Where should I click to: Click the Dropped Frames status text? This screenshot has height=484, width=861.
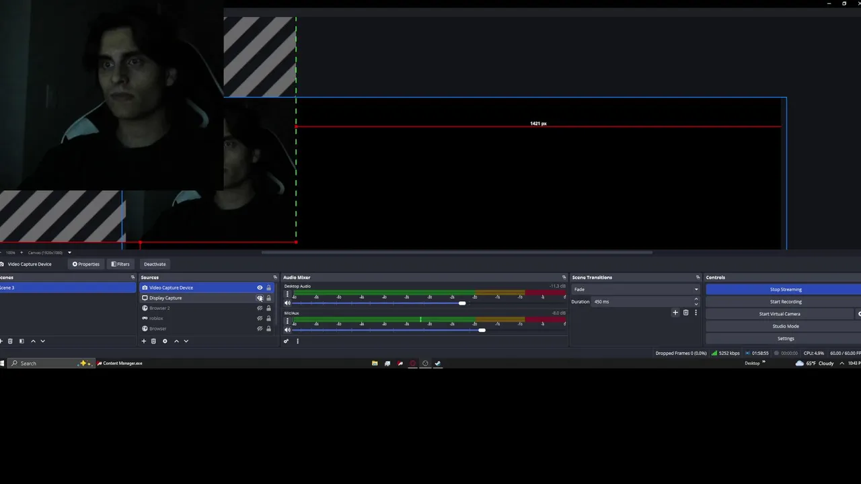click(681, 353)
